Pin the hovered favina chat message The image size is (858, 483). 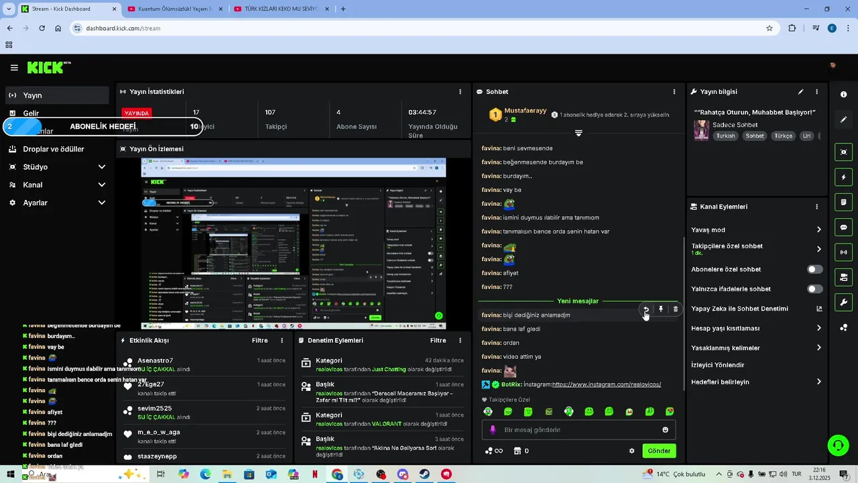(661, 309)
